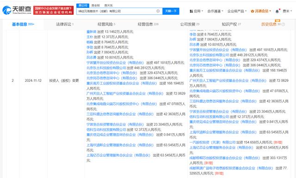Open 重庆南方工业股权投资基金 in after-change column
Screen dimensions: 296x178
(x=225, y=70)
